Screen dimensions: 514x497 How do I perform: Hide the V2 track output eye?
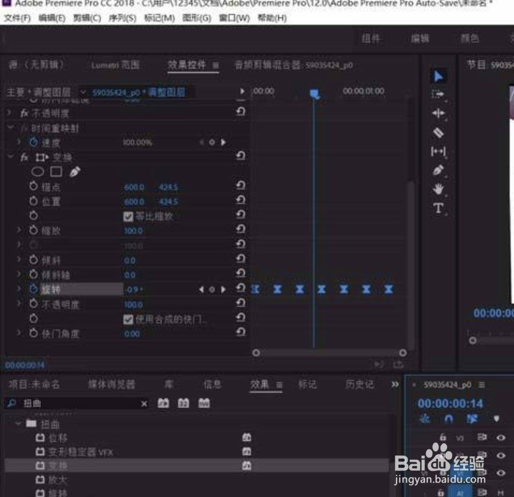pos(501,455)
